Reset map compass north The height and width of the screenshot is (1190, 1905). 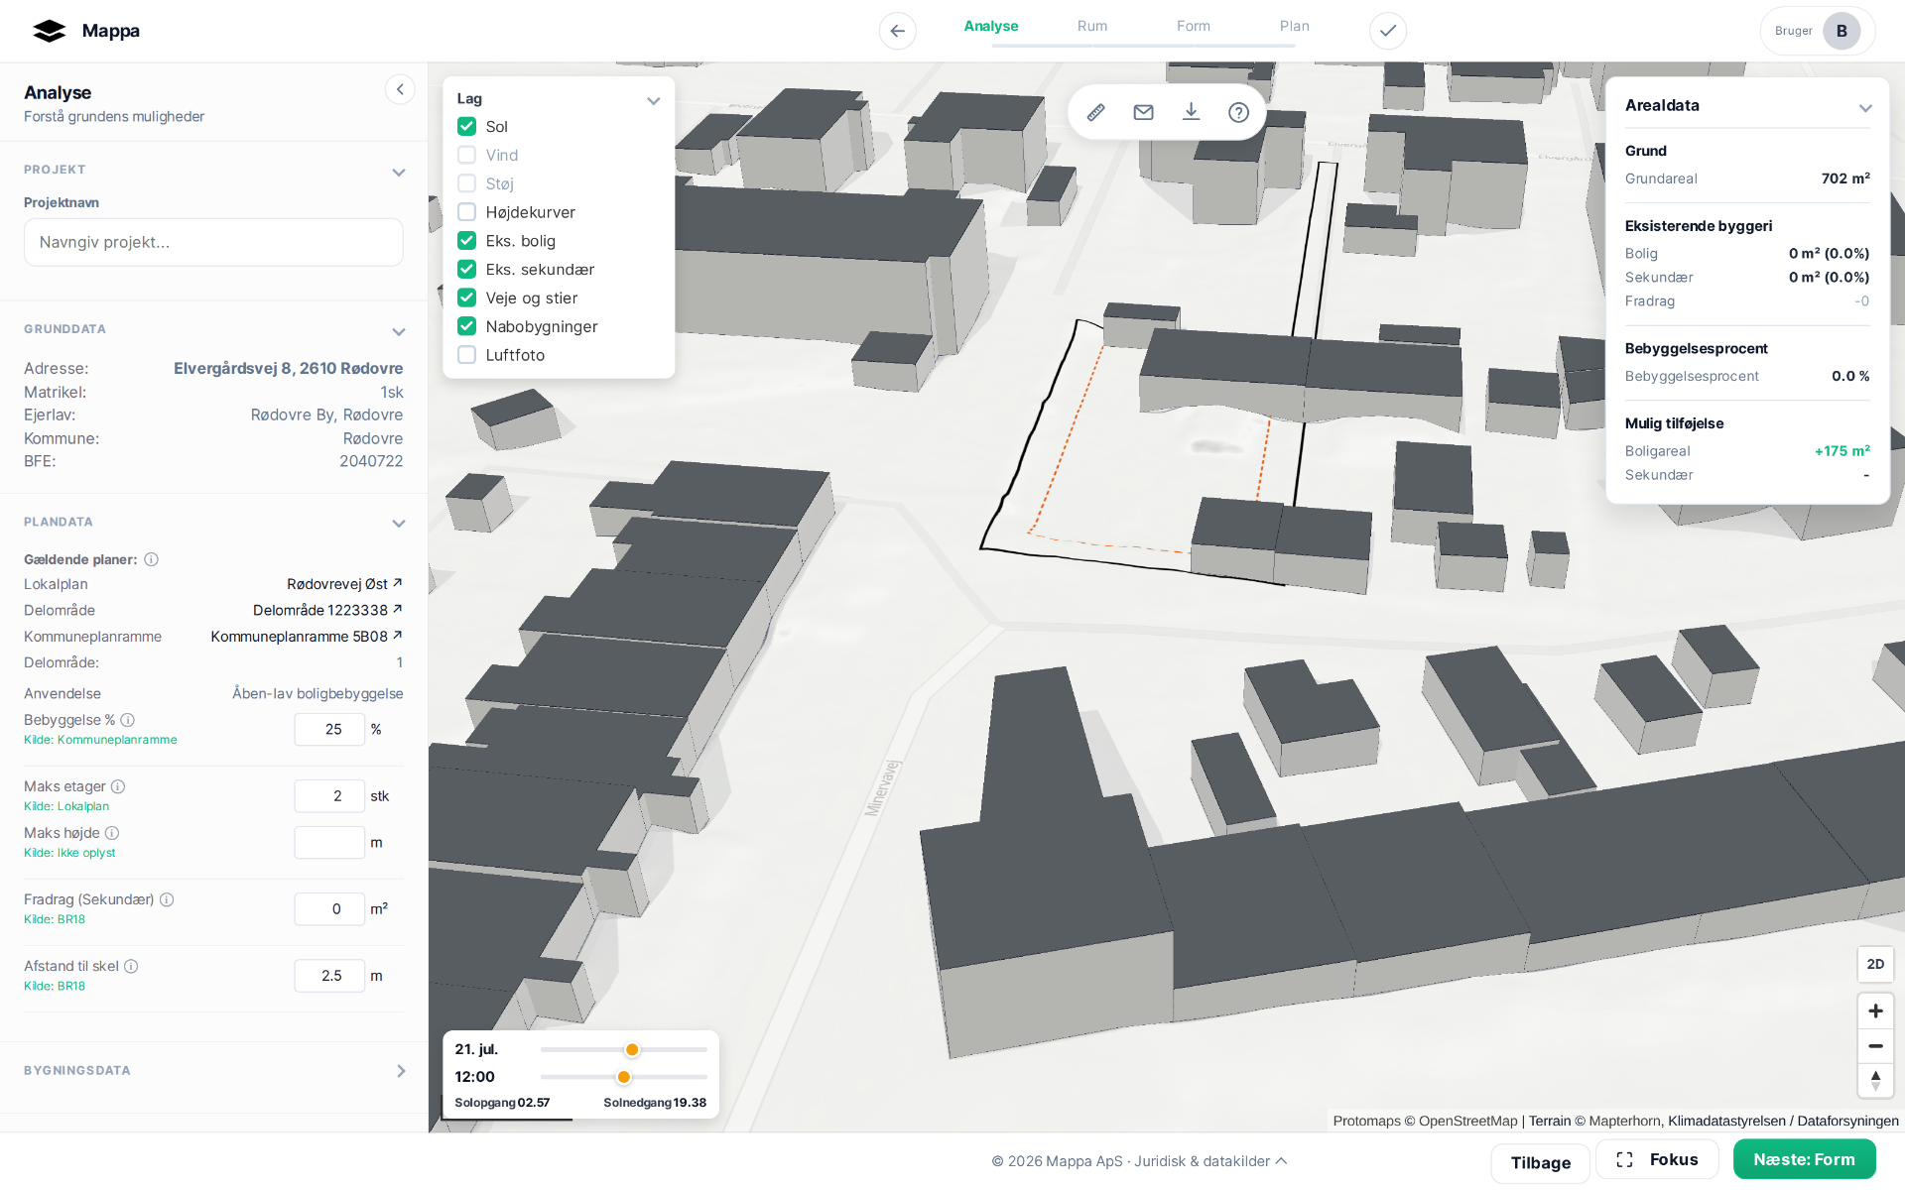tap(1875, 1080)
